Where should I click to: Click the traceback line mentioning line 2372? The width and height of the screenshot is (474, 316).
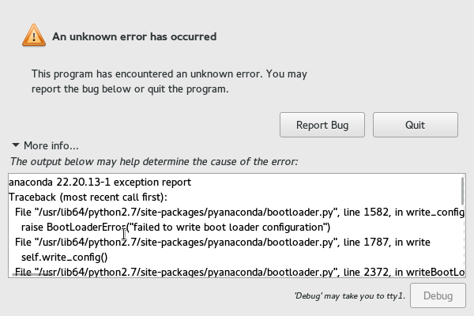pos(237,273)
